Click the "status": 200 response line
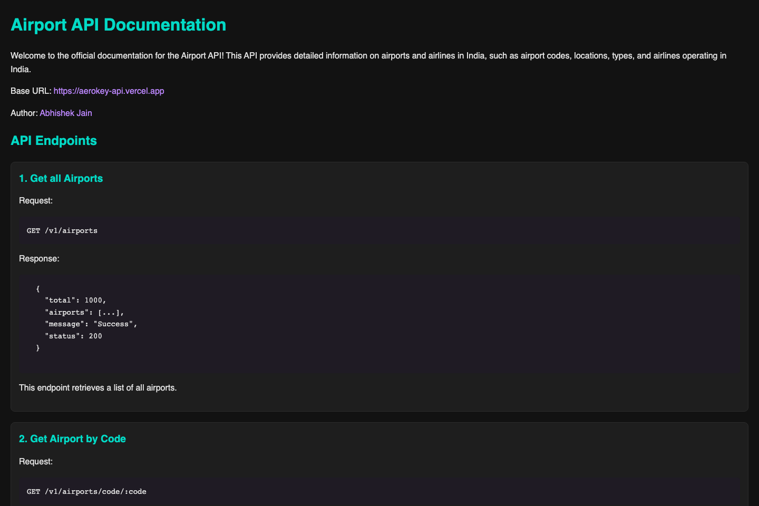Screen dimensions: 759x506 [x=73, y=336]
